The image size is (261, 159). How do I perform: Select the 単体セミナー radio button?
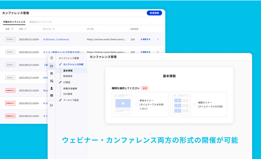pos(137,104)
